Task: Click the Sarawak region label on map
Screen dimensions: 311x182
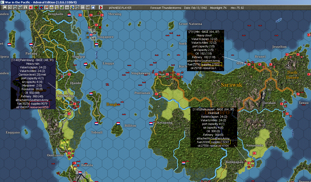Action: [231, 85]
